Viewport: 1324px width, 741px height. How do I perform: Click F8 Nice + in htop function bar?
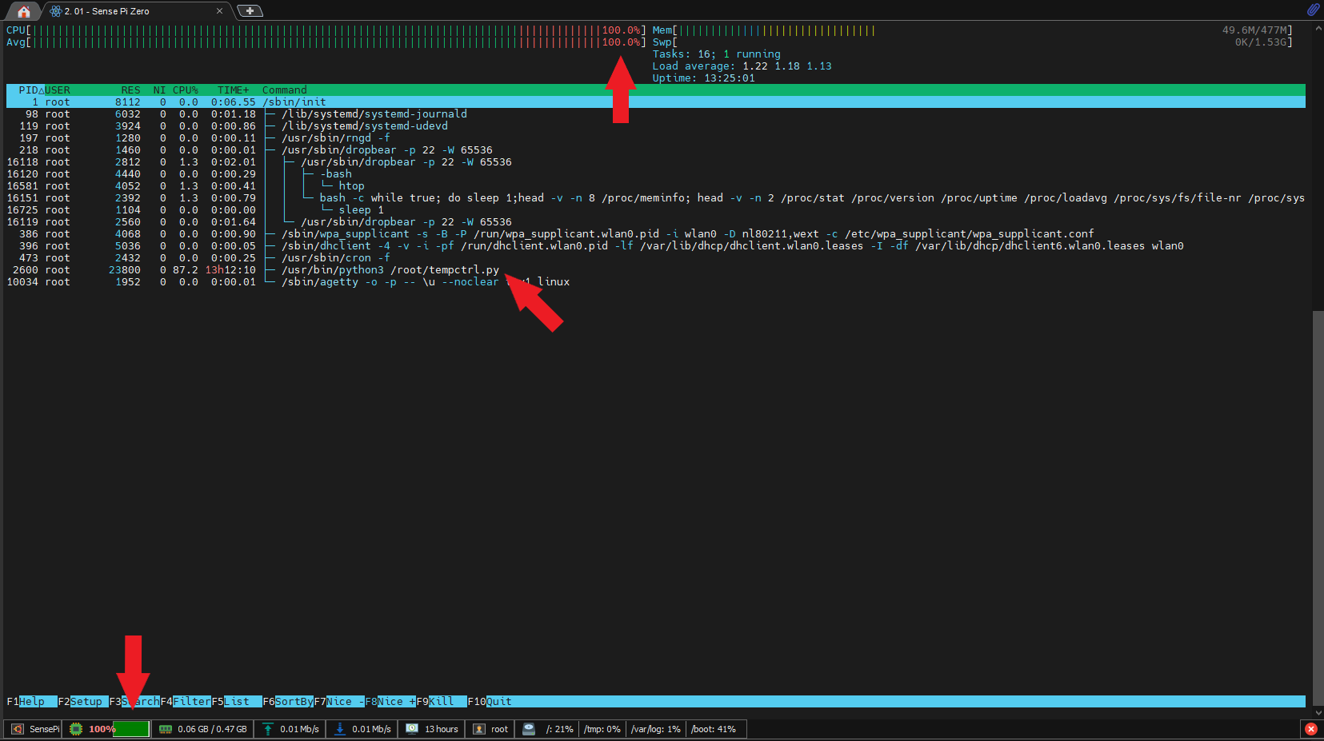pos(390,702)
